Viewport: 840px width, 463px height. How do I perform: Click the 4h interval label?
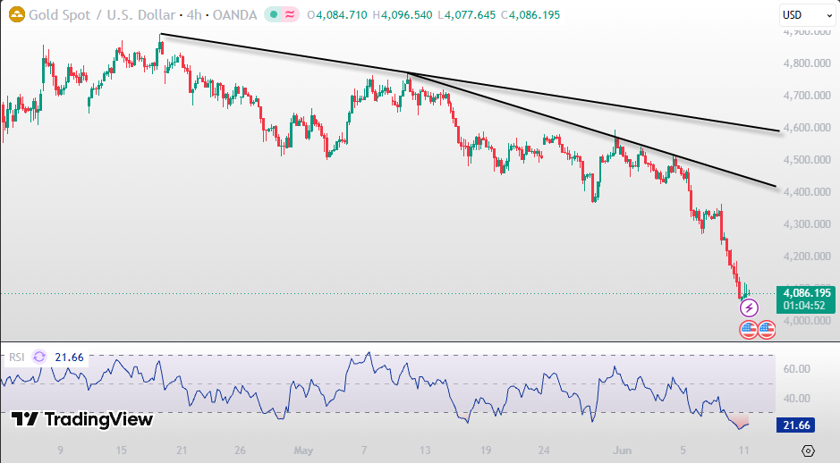pyautogui.click(x=194, y=15)
